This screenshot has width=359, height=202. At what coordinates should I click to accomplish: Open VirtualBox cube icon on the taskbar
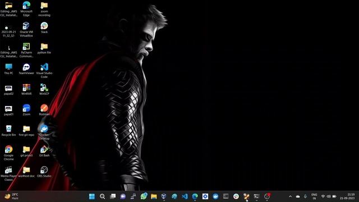[x=164, y=196]
